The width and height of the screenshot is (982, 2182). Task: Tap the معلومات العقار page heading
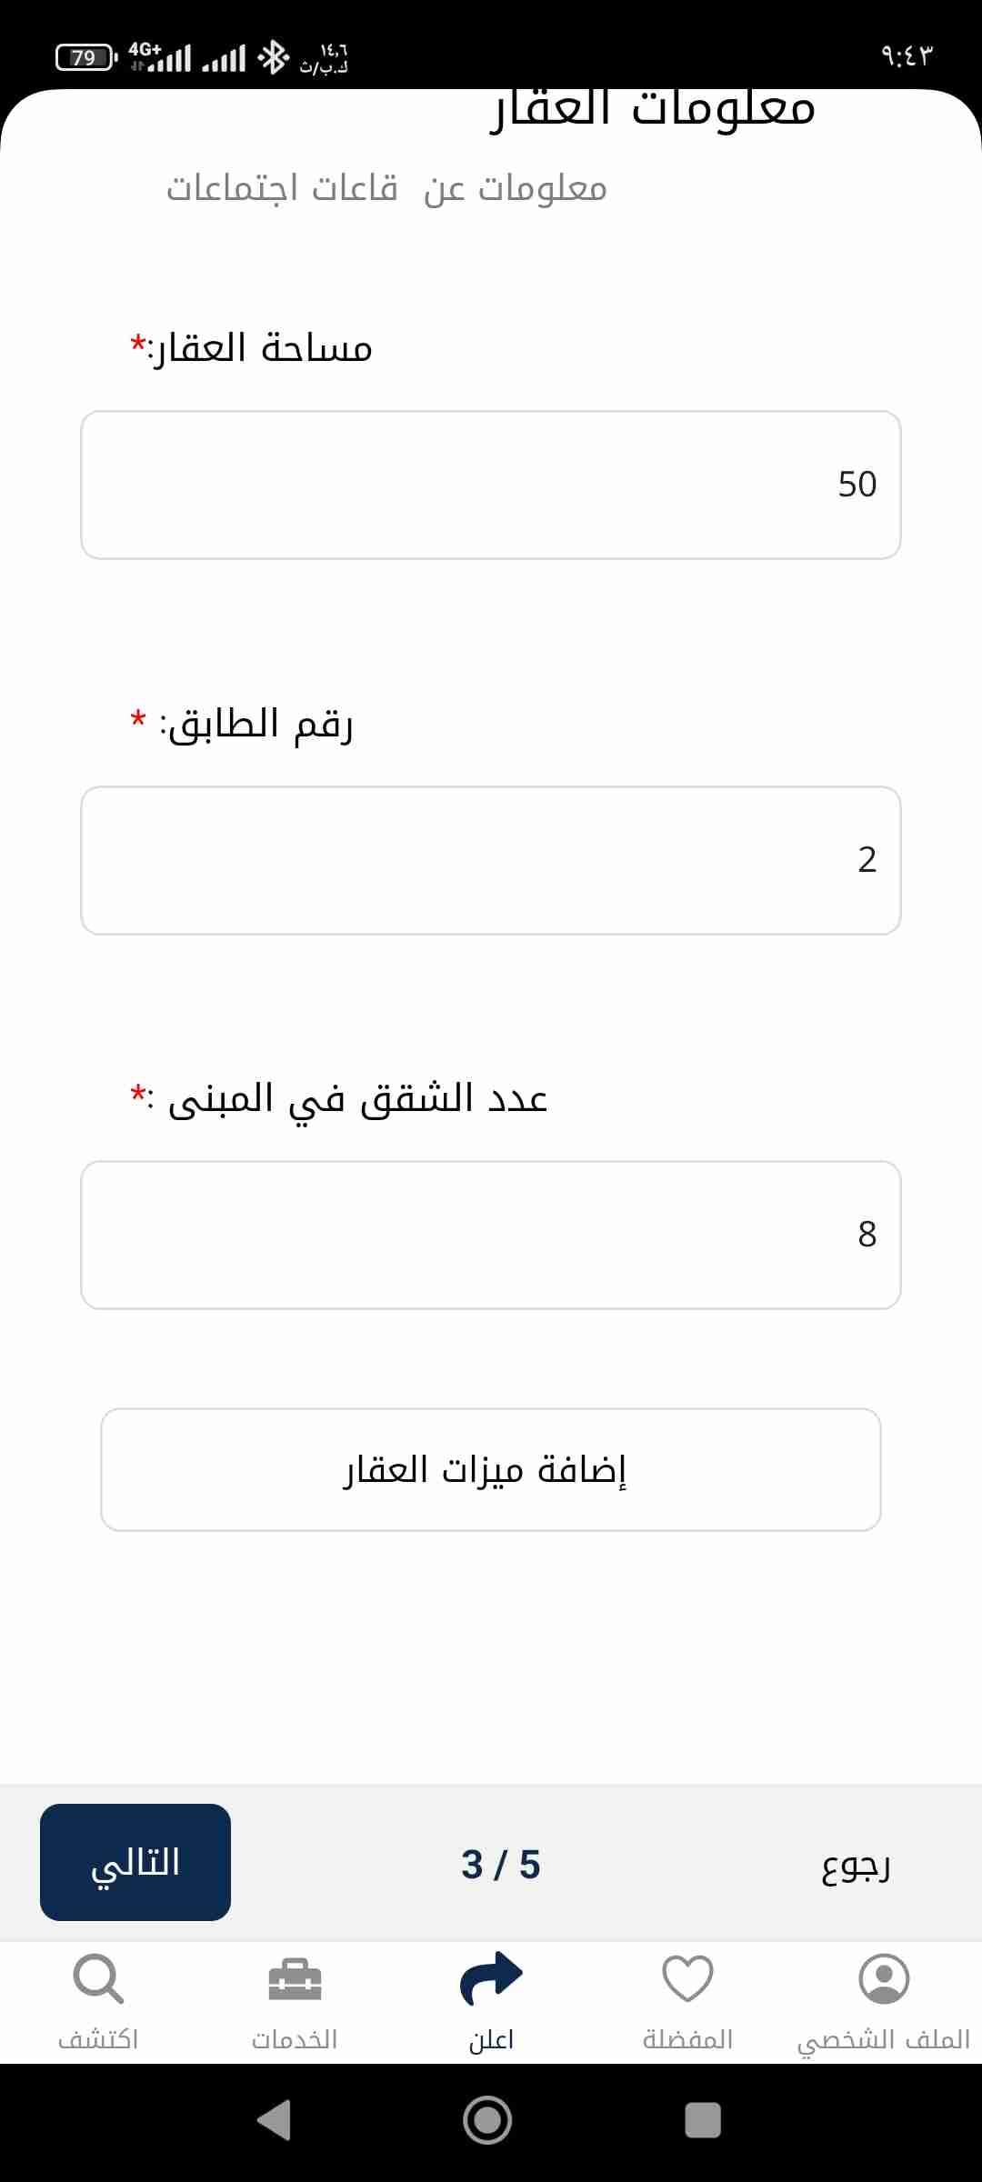pos(653,109)
